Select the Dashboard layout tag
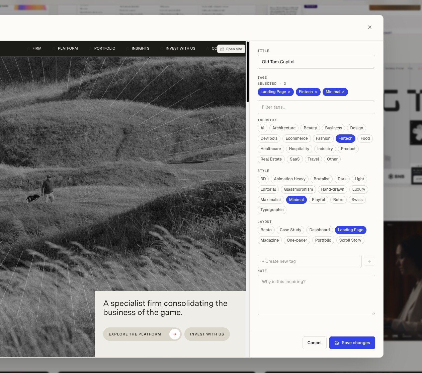This screenshot has width=422, height=373. (320, 230)
